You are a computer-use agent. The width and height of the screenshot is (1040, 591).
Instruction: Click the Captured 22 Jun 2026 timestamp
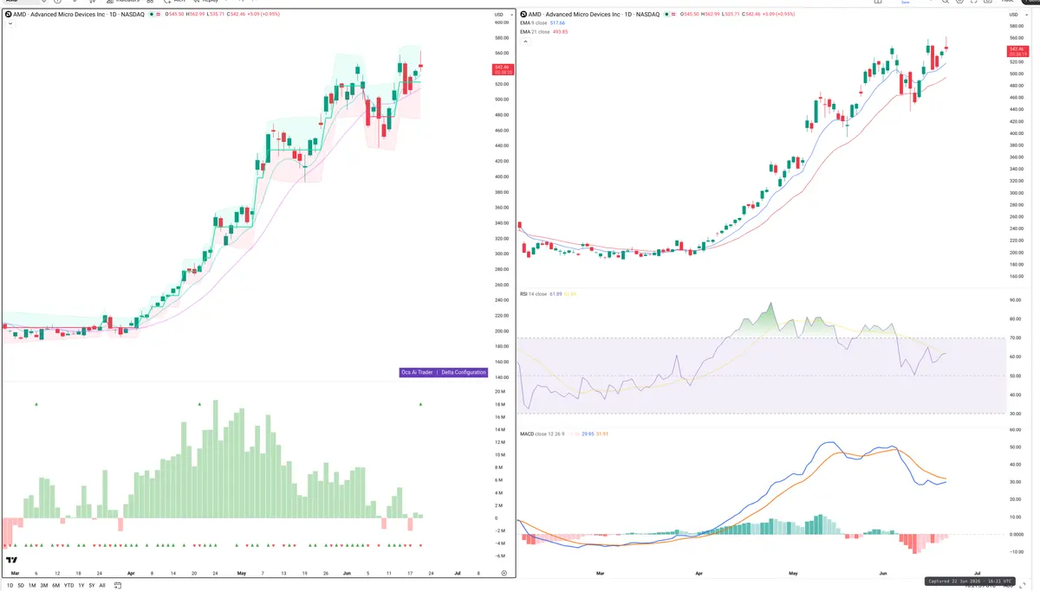pos(969,581)
